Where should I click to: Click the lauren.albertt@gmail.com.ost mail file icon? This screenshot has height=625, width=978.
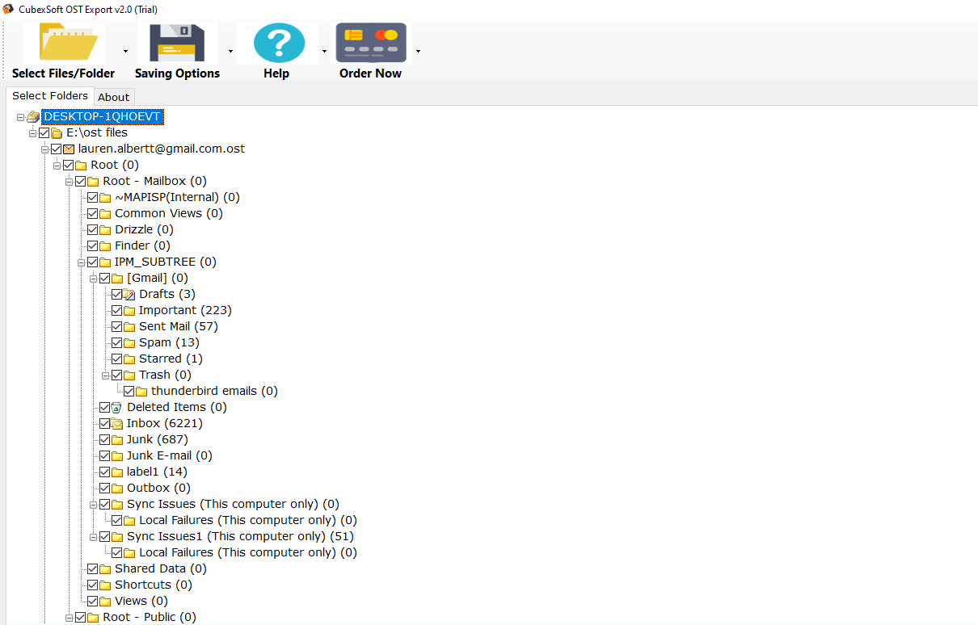[x=70, y=149]
